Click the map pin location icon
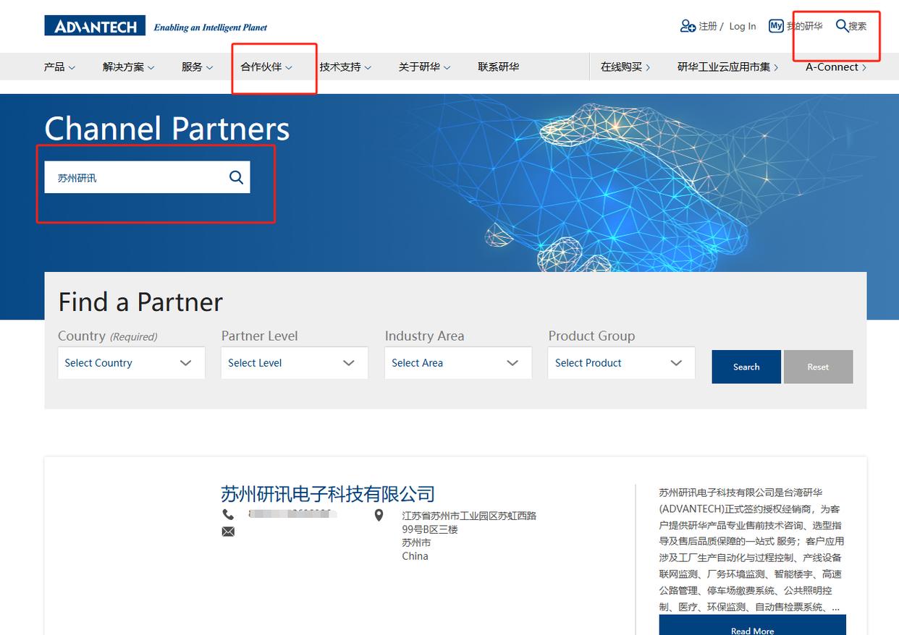This screenshot has height=635, width=899. click(379, 516)
